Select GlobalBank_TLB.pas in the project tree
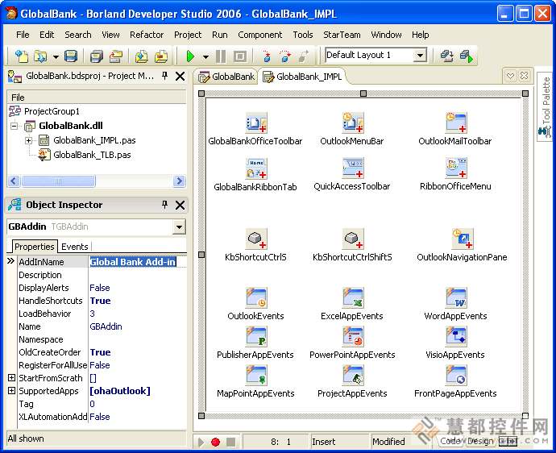This screenshot has height=453, width=556. click(x=92, y=155)
